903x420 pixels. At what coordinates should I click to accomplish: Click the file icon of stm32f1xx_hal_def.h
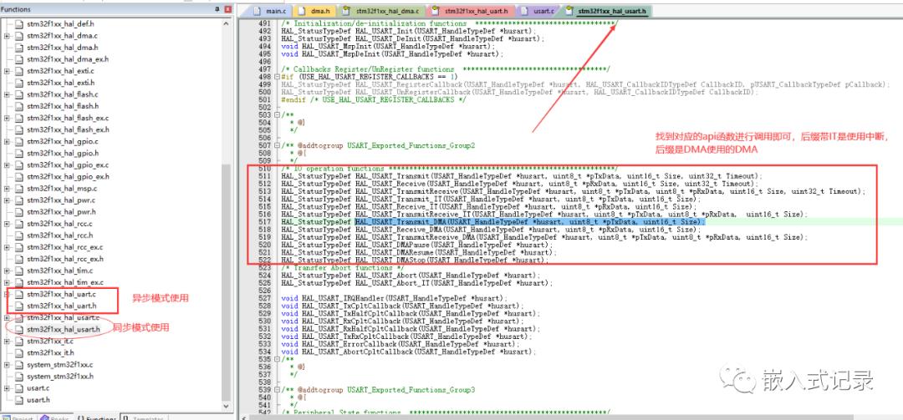(19, 24)
